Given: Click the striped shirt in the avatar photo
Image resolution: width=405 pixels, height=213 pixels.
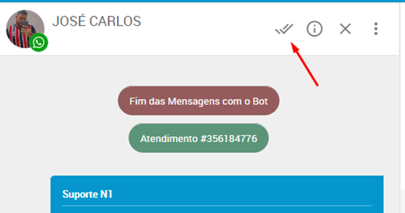Looking at the screenshot, I should click(x=18, y=39).
